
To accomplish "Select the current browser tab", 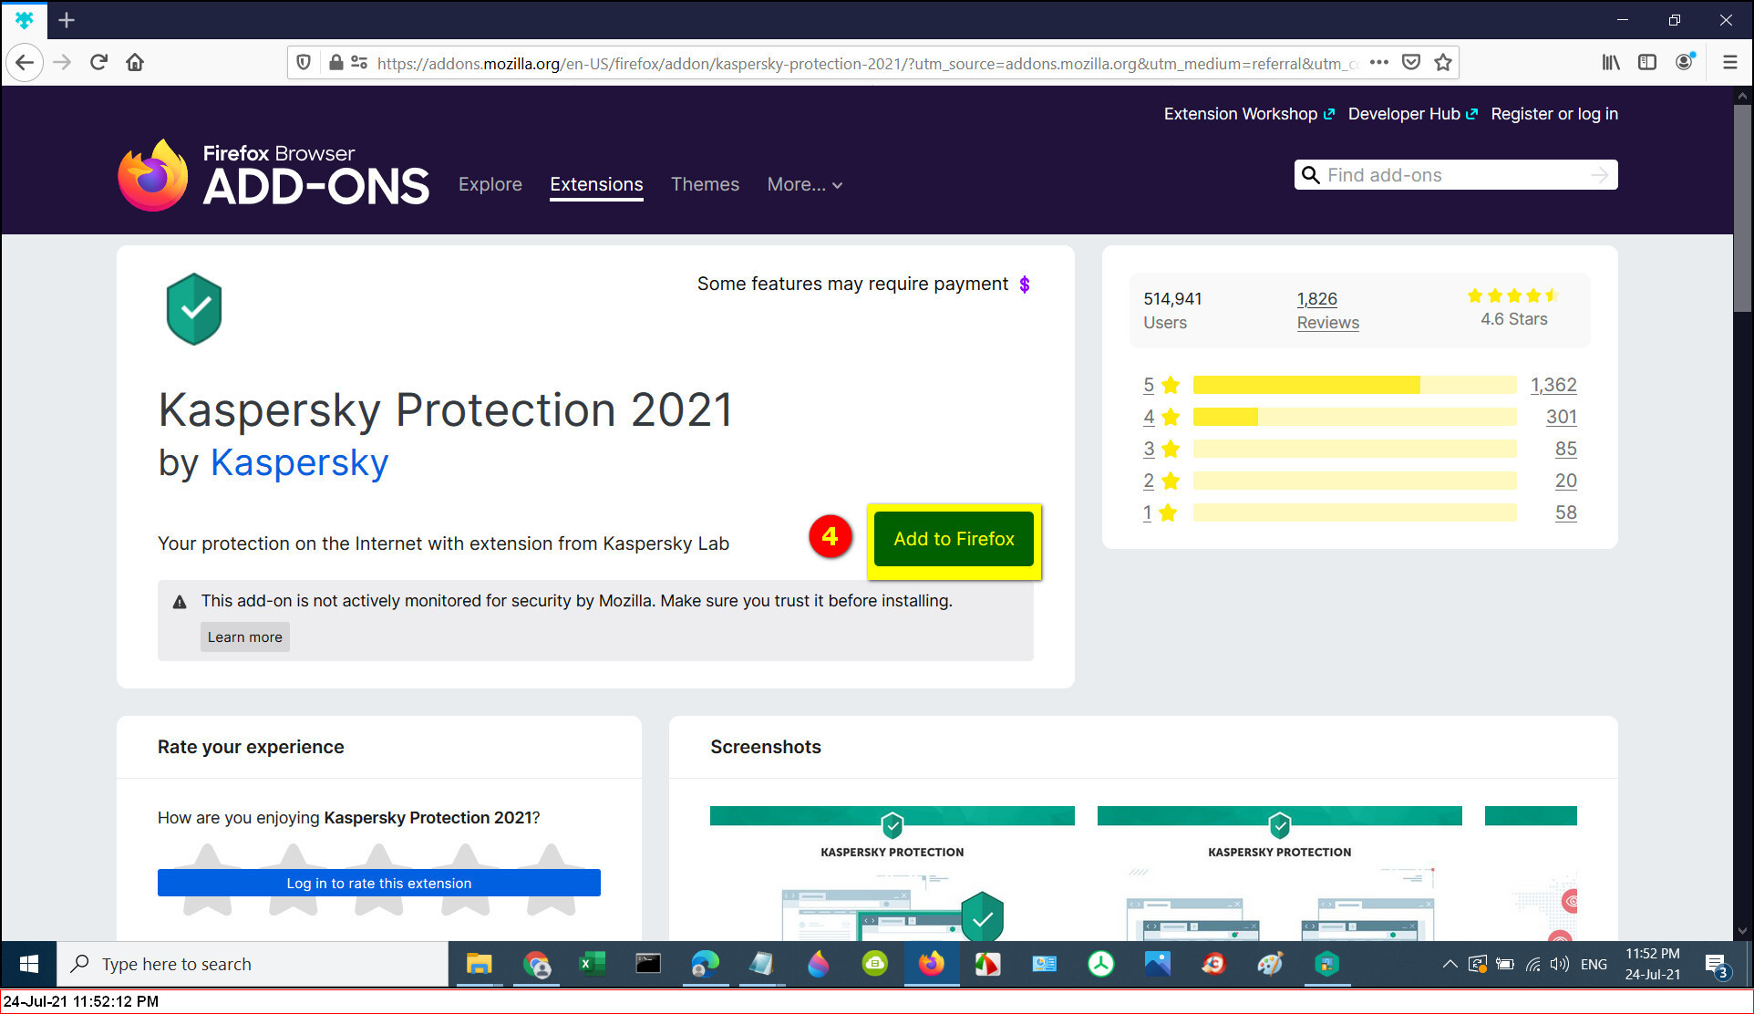I will pyautogui.click(x=25, y=20).
